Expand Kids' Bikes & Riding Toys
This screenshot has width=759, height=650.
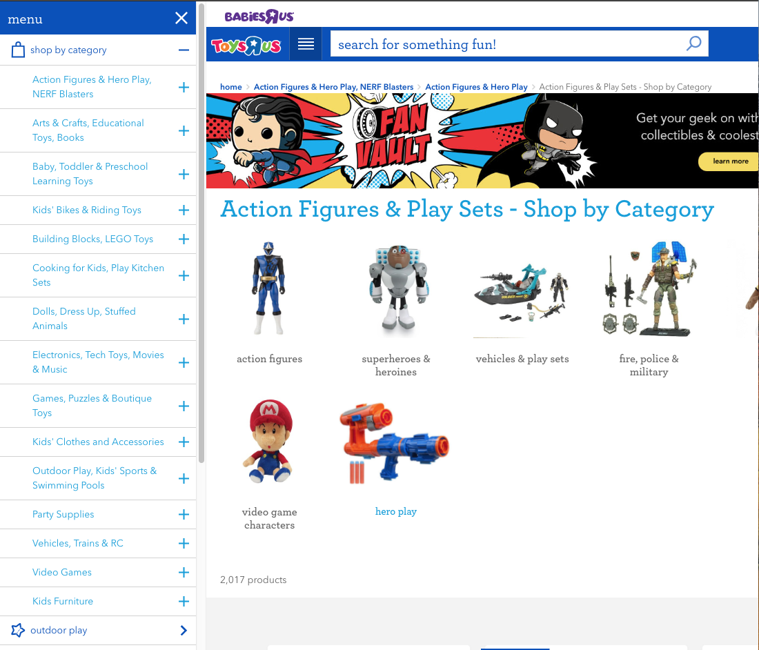click(184, 210)
